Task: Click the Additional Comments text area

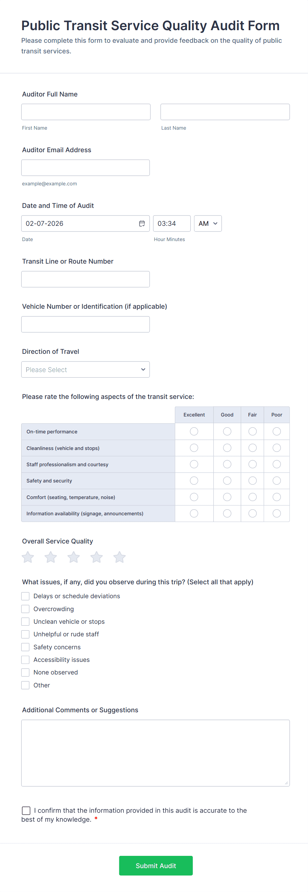Action: point(155,753)
